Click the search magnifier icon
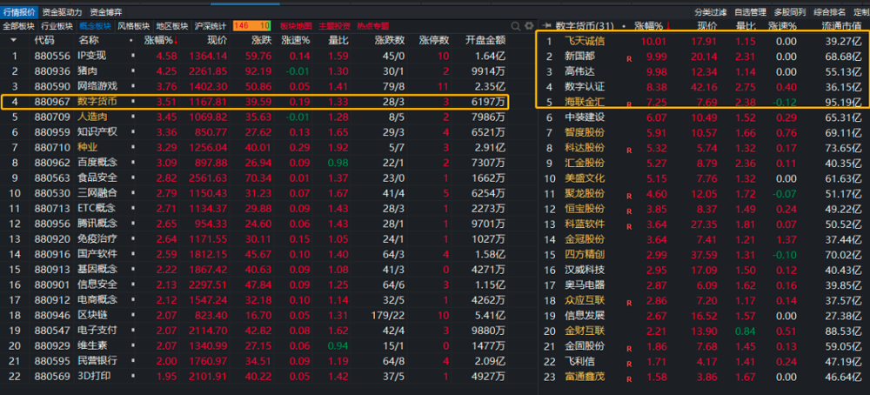The width and height of the screenshot is (870, 395). pos(516,27)
